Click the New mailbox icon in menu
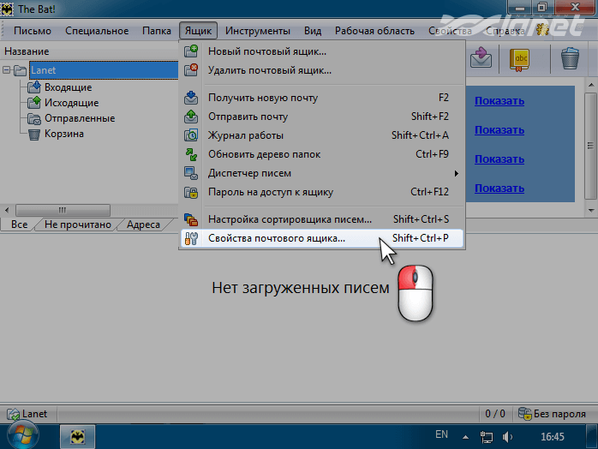598x449 pixels. (191, 52)
